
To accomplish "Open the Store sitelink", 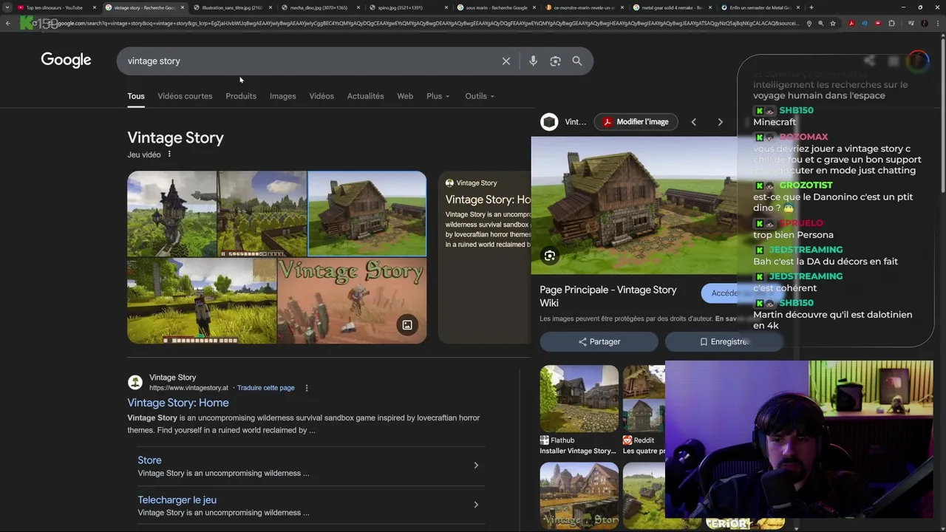I will 149,460.
